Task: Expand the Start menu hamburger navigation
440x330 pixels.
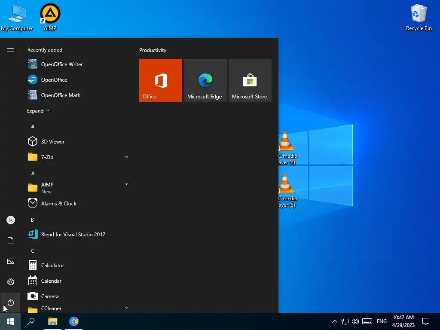Action: 11,50
